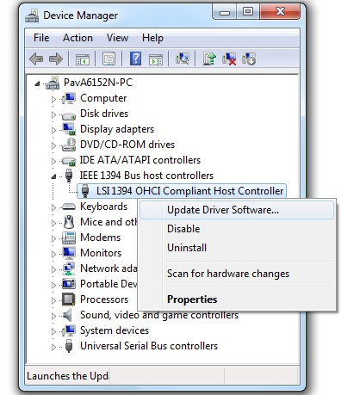The image size is (341, 395).
Task: Click the Device Manager title bar icon
Action: coord(32,15)
